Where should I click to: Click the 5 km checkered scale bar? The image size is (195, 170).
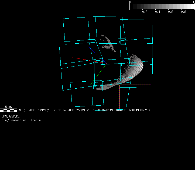(9, 110)
